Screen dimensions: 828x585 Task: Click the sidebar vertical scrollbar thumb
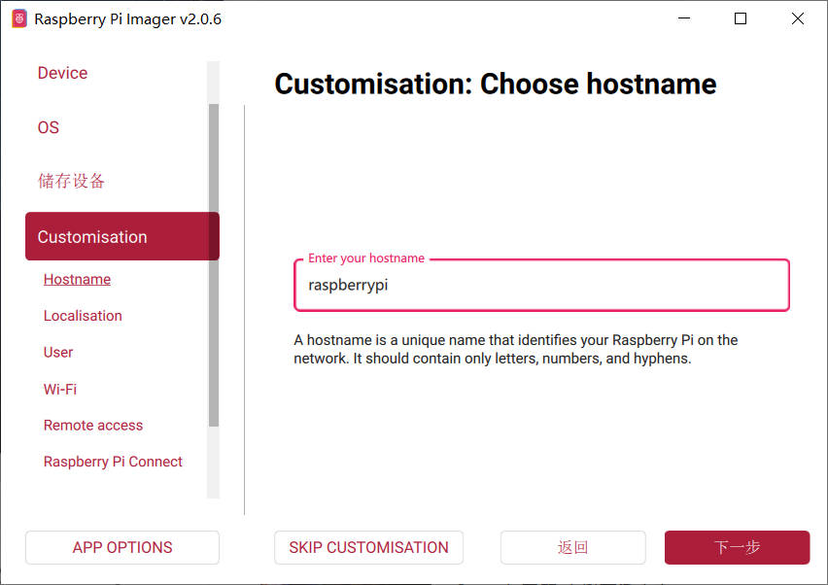click(x=214, y=265)
